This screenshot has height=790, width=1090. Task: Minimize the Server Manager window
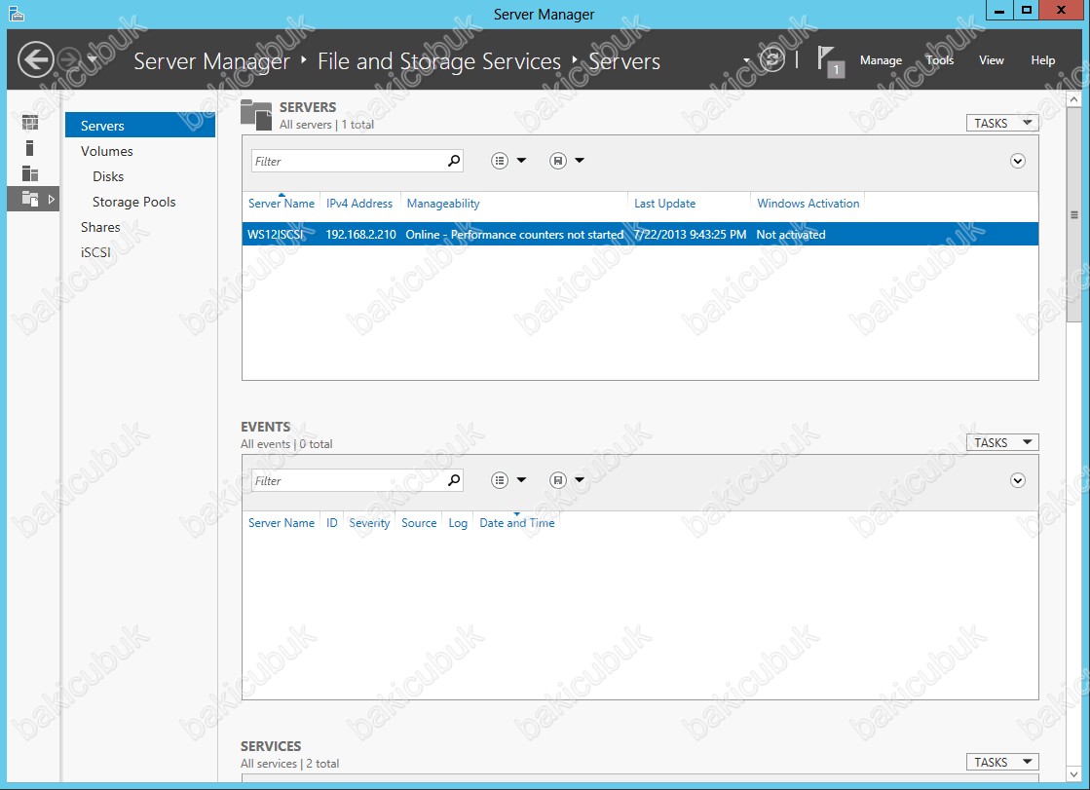click(999, 10)
